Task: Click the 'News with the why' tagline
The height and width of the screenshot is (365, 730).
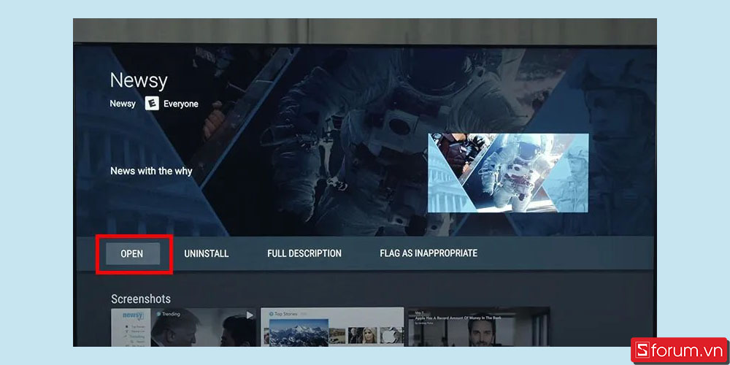Action: (x=151, y=171)
